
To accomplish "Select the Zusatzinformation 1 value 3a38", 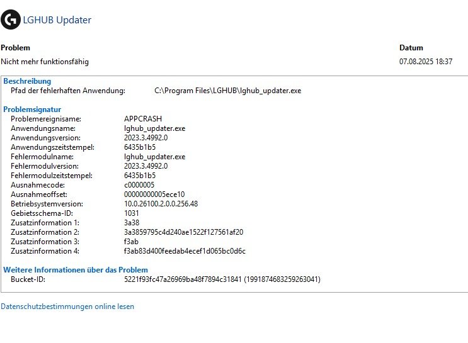I will pos(132,223).
